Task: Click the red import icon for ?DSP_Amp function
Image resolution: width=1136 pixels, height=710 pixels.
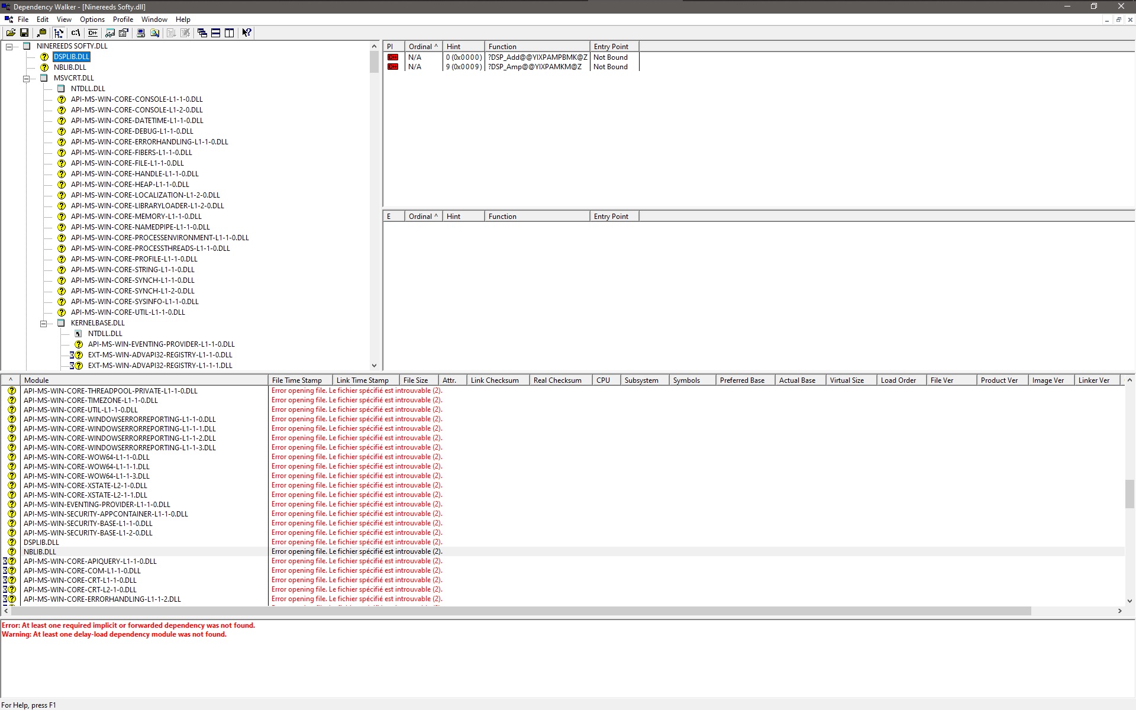Action: 393,67
